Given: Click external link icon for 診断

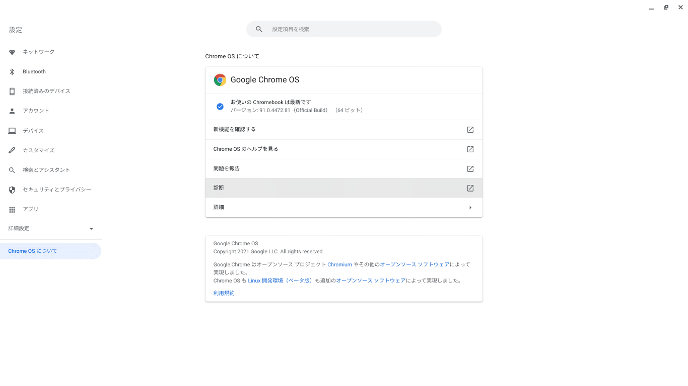Looking at the screenshot, I should click(470, 188).
